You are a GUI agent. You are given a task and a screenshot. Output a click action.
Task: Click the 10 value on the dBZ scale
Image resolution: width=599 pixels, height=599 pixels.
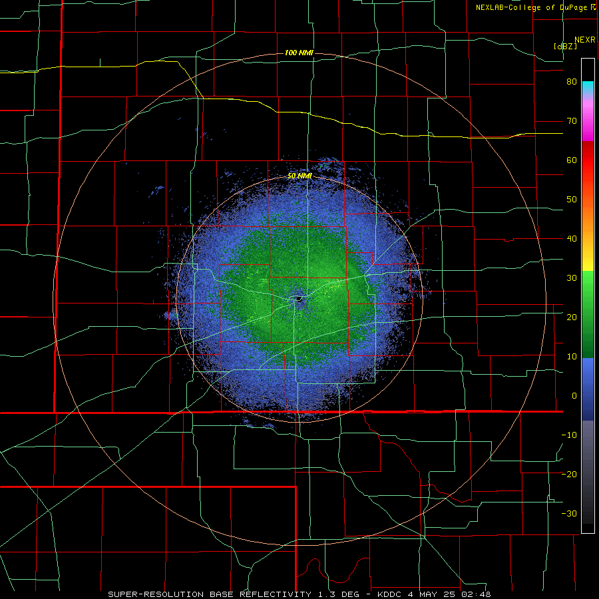(572, 357)
